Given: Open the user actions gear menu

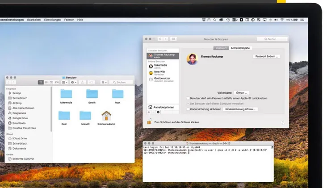Looking at the screenshot, I should pyautogui.click(x=158, y=112).
